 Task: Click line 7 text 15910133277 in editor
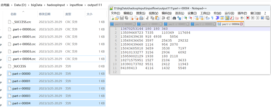132,52
